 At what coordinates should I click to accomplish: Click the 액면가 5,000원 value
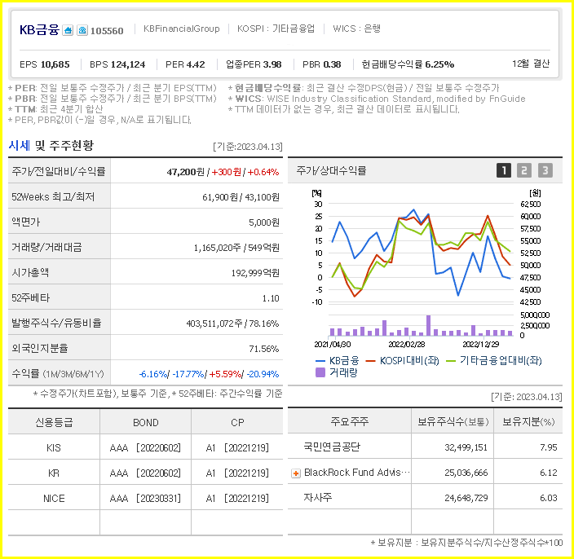tap(264, 222)
